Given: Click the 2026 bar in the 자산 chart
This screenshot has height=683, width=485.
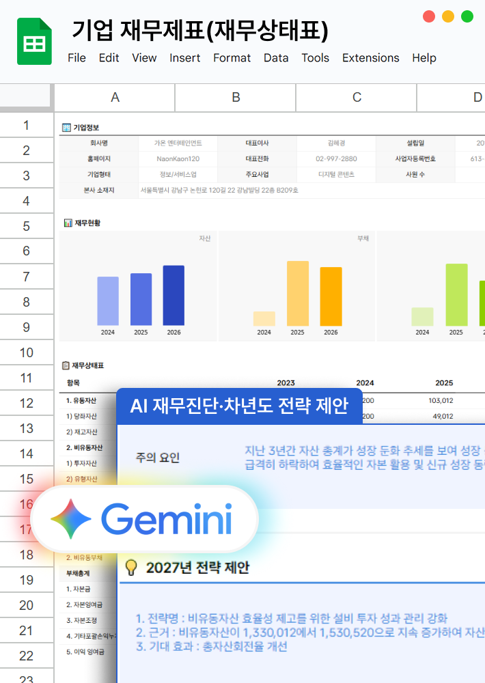Looking at the screenshot, I should 174,295.
